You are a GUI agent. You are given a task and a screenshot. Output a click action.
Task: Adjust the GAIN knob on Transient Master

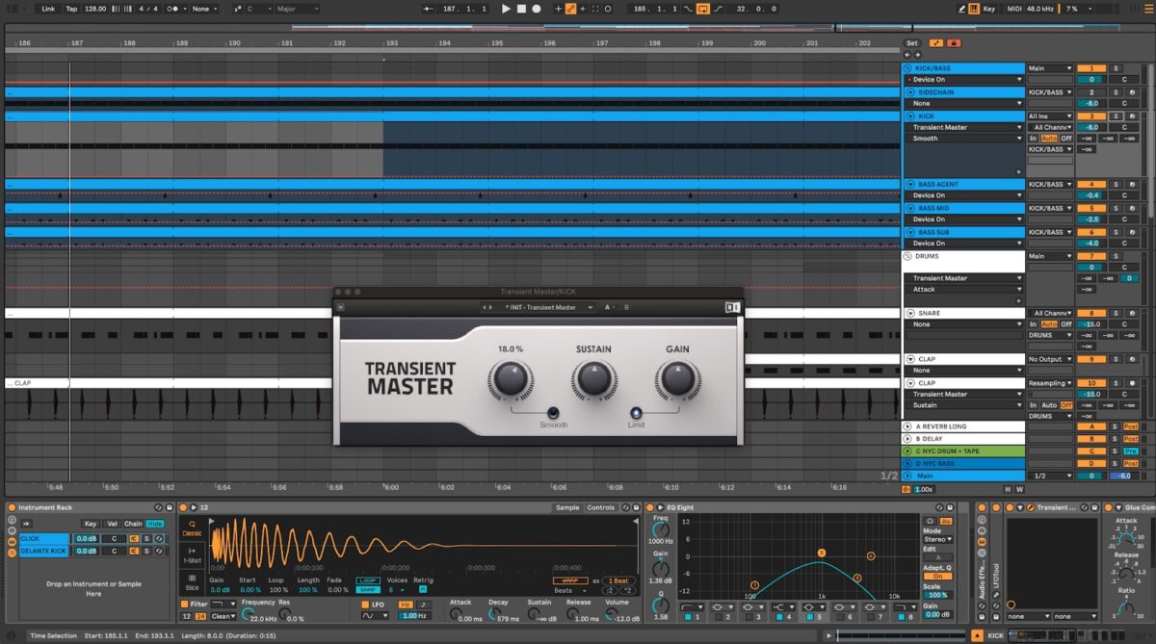click(677, 379)
